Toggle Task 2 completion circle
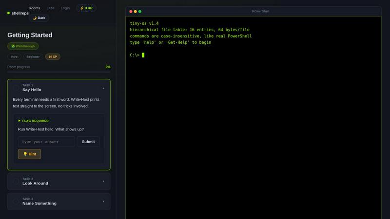The height and width of the screenshot is (219, 390). [16, 181]
